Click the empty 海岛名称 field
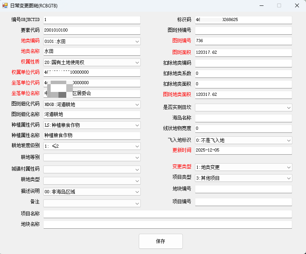306x254 pixels. pyautogui.click(x=244, y=118)
